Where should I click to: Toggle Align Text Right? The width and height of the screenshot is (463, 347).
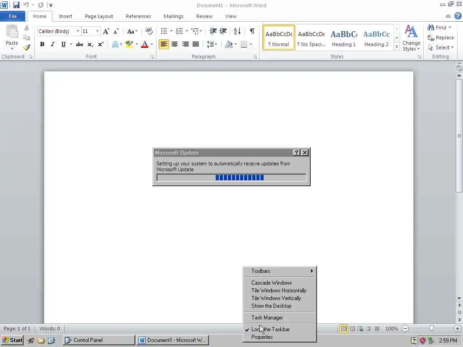coord(185,44)
